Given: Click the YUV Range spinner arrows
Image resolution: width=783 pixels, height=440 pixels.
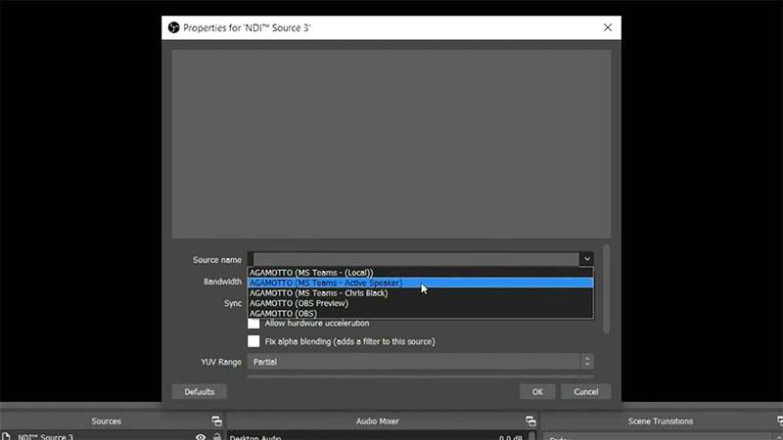Looking at the screenshot, I should coord(587,362).
